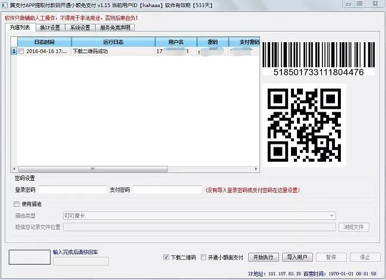The width and height of the screenshot is (386, 280).
Task: Click the application icon in the title bar
Action: tap(4, 5)
